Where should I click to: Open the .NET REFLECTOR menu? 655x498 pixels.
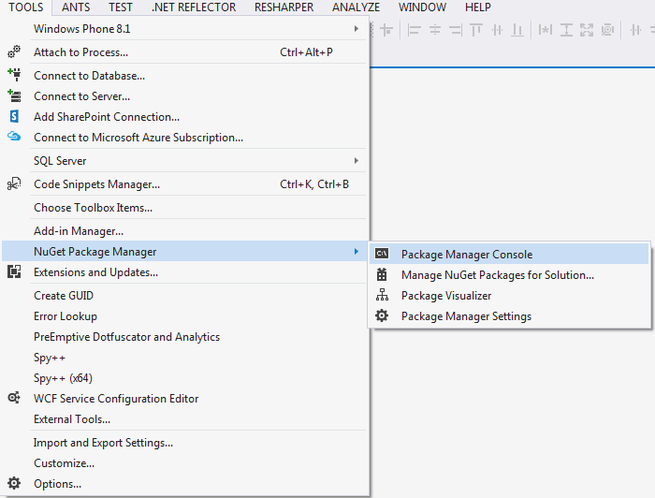(194, 7)
